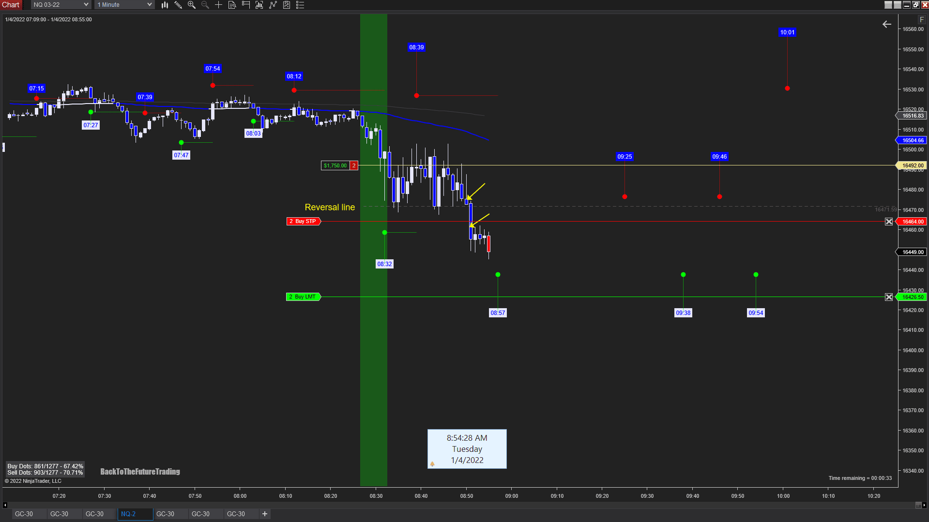Open the 1 Minute interval dropdown

[x=124, y=5]
